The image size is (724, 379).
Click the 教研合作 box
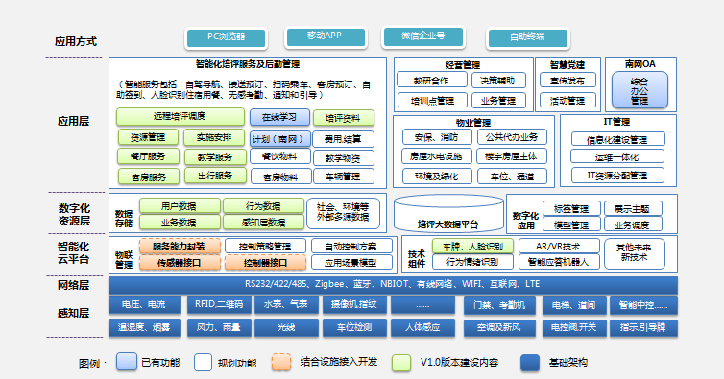point(431,80)
